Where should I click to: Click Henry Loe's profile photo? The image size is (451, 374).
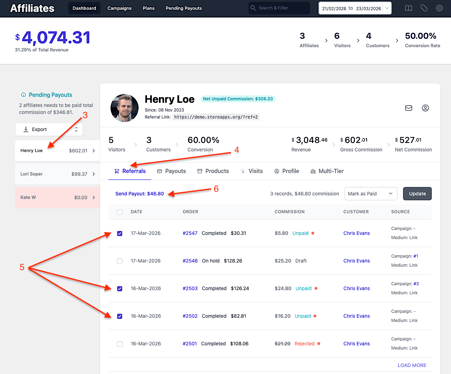coord(125,108)
